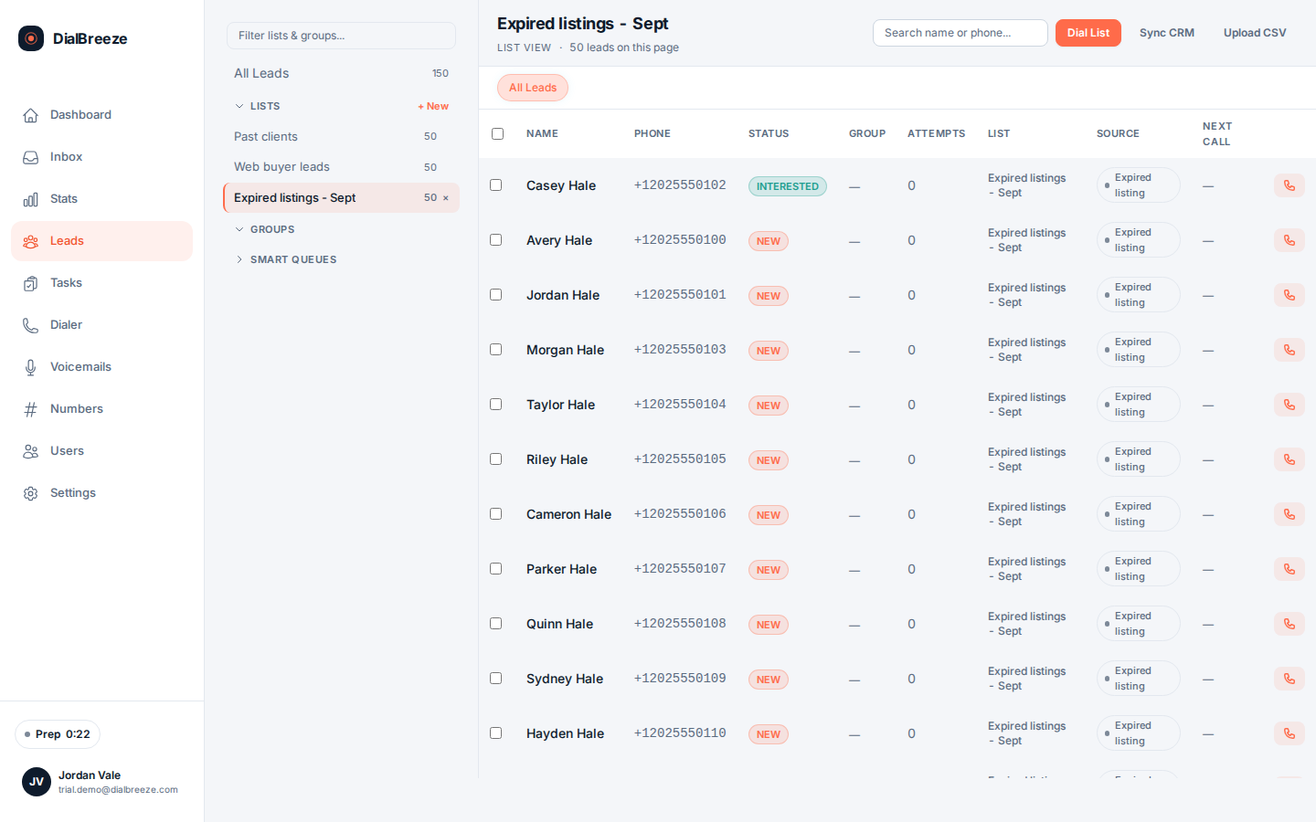1316x822 pixels.
Task: Click the INTERESTED status badge for Casey Hale
Action: pyautogui.click(x=788, y=186)
